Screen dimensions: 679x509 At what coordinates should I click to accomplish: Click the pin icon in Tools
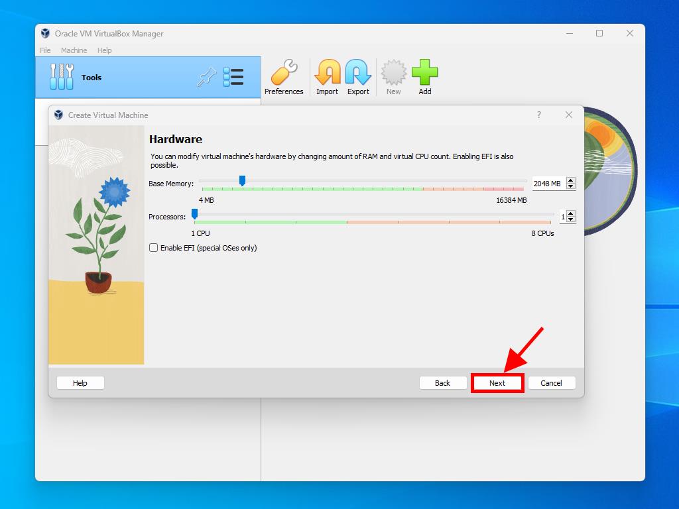207,78
